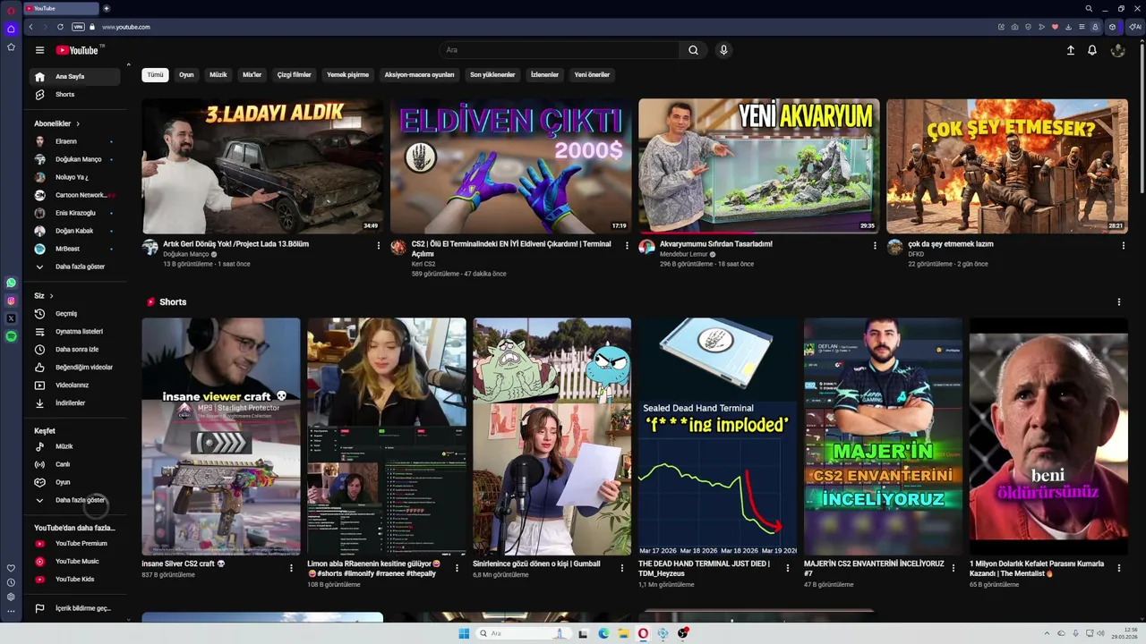The width and height of the screenshot is (1146, 644).
Task: Open Daha sonra izle watch later
Action: click(x=75, y=350)
